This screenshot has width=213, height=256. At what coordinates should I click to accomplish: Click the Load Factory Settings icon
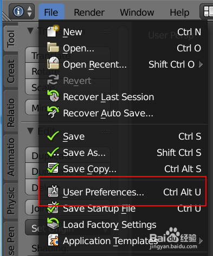53,224
